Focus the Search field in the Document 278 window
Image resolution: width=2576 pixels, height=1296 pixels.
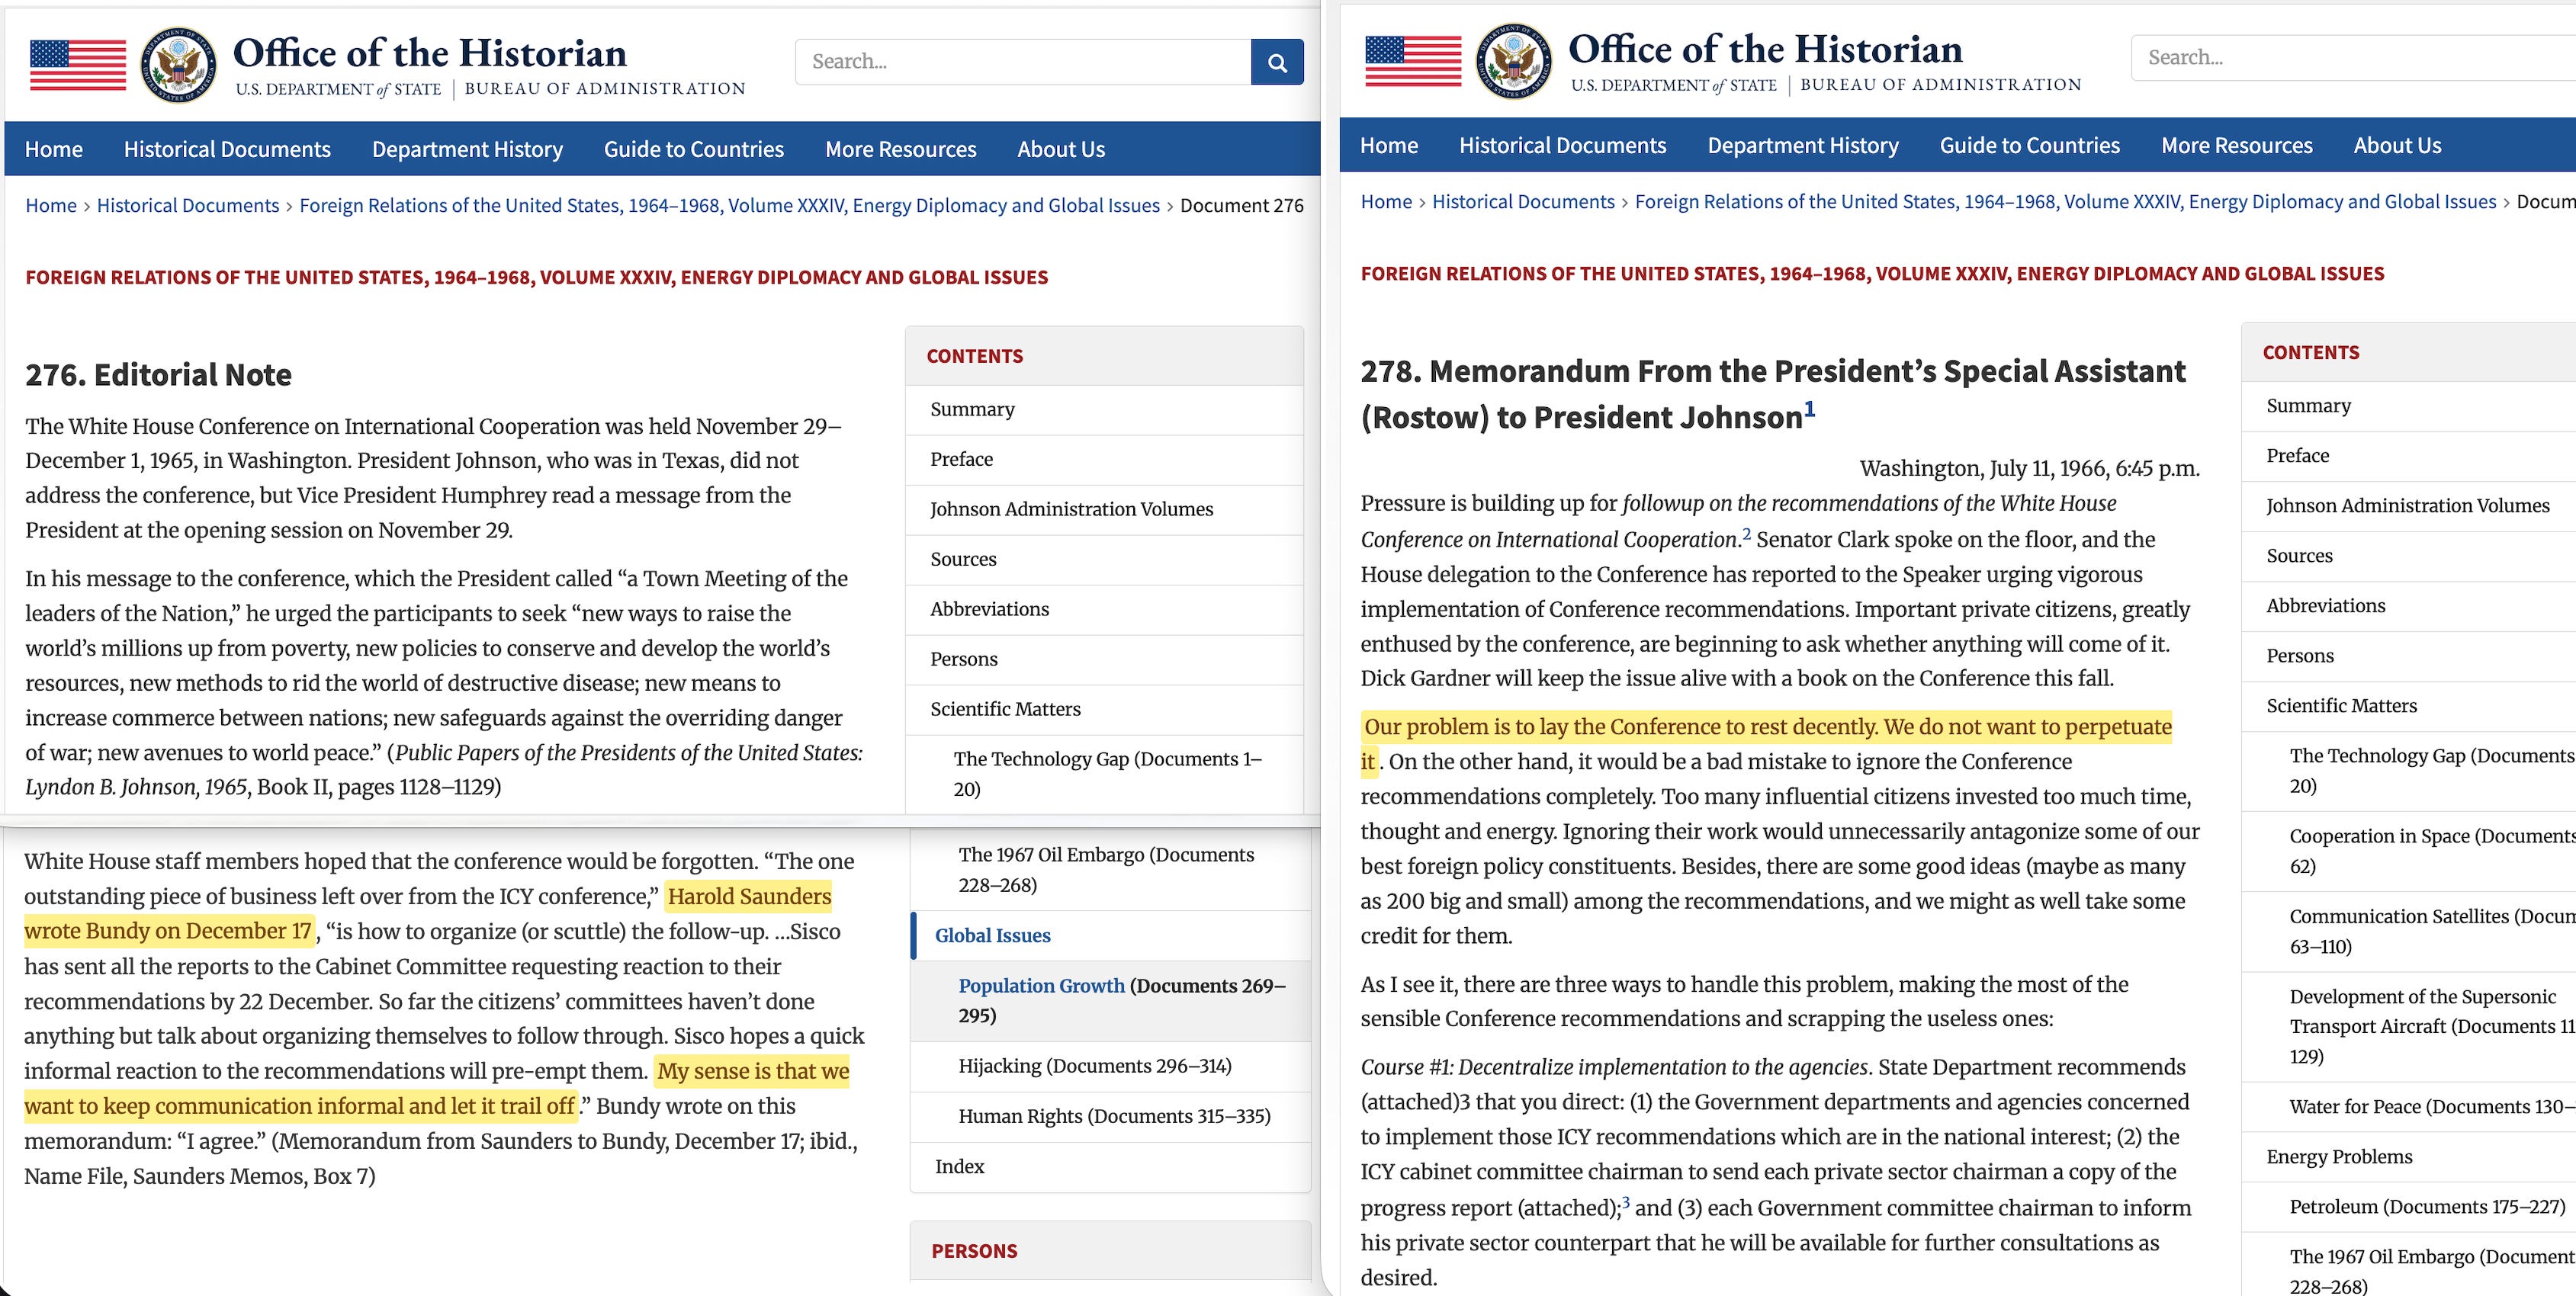pyautogui.click(x=2354, y=58)
